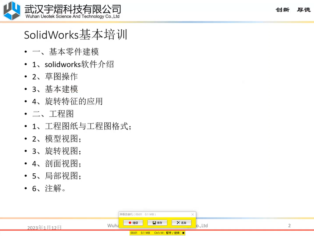Screen dimensions: 314x236
Task: Click the footer date 2023年1月12日
Action: (x=45, y=227)
